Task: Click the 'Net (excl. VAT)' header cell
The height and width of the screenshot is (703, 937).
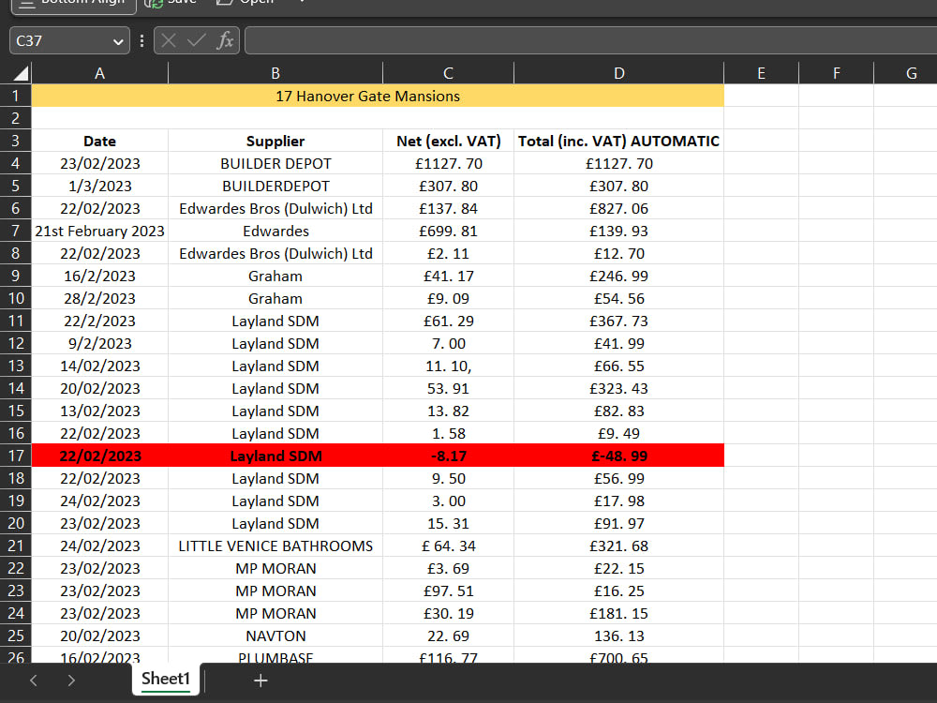Action: 448,142
